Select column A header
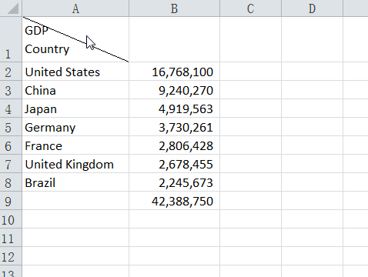Image resolution: width=368 pixels, height=277 pixels. coord(75,8)
